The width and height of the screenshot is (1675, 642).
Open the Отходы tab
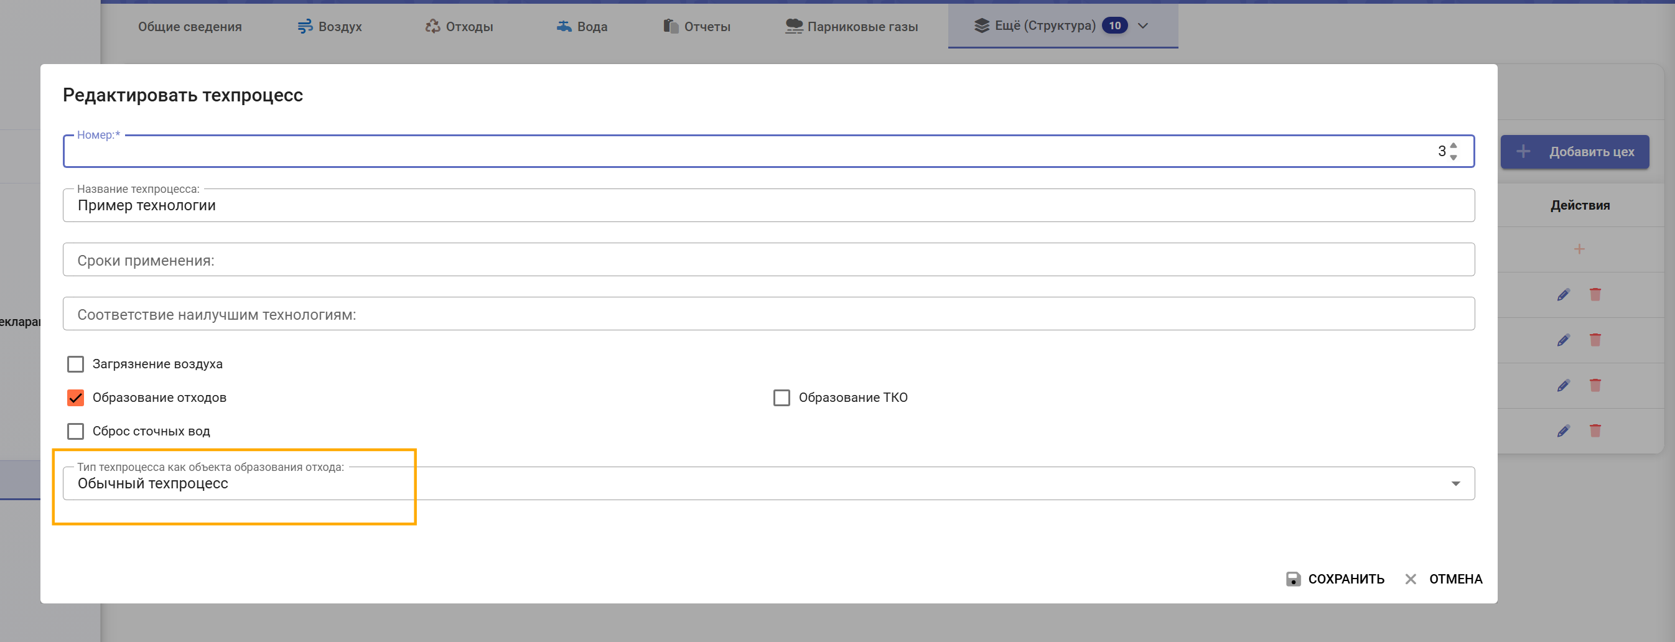click(459, 27)
